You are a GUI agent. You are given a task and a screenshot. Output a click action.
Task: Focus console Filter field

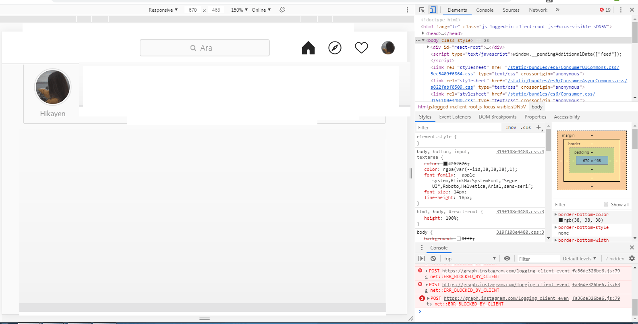(539, 259)
